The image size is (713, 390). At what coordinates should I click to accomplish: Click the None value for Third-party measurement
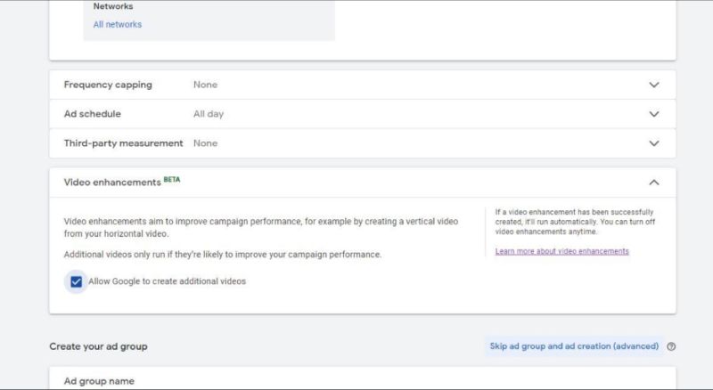205,143
